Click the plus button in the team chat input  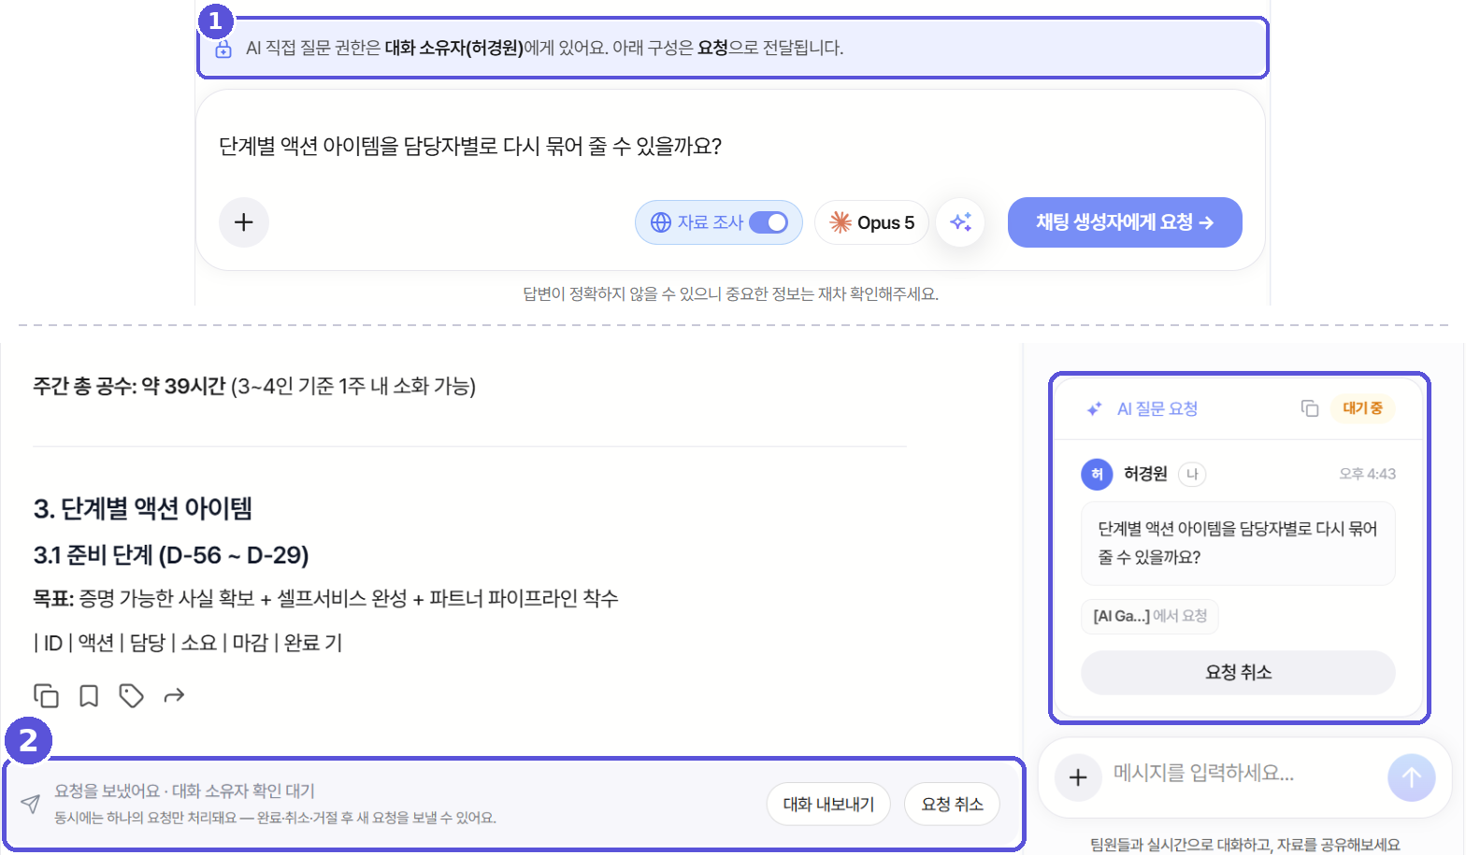tap(1078, 777)
